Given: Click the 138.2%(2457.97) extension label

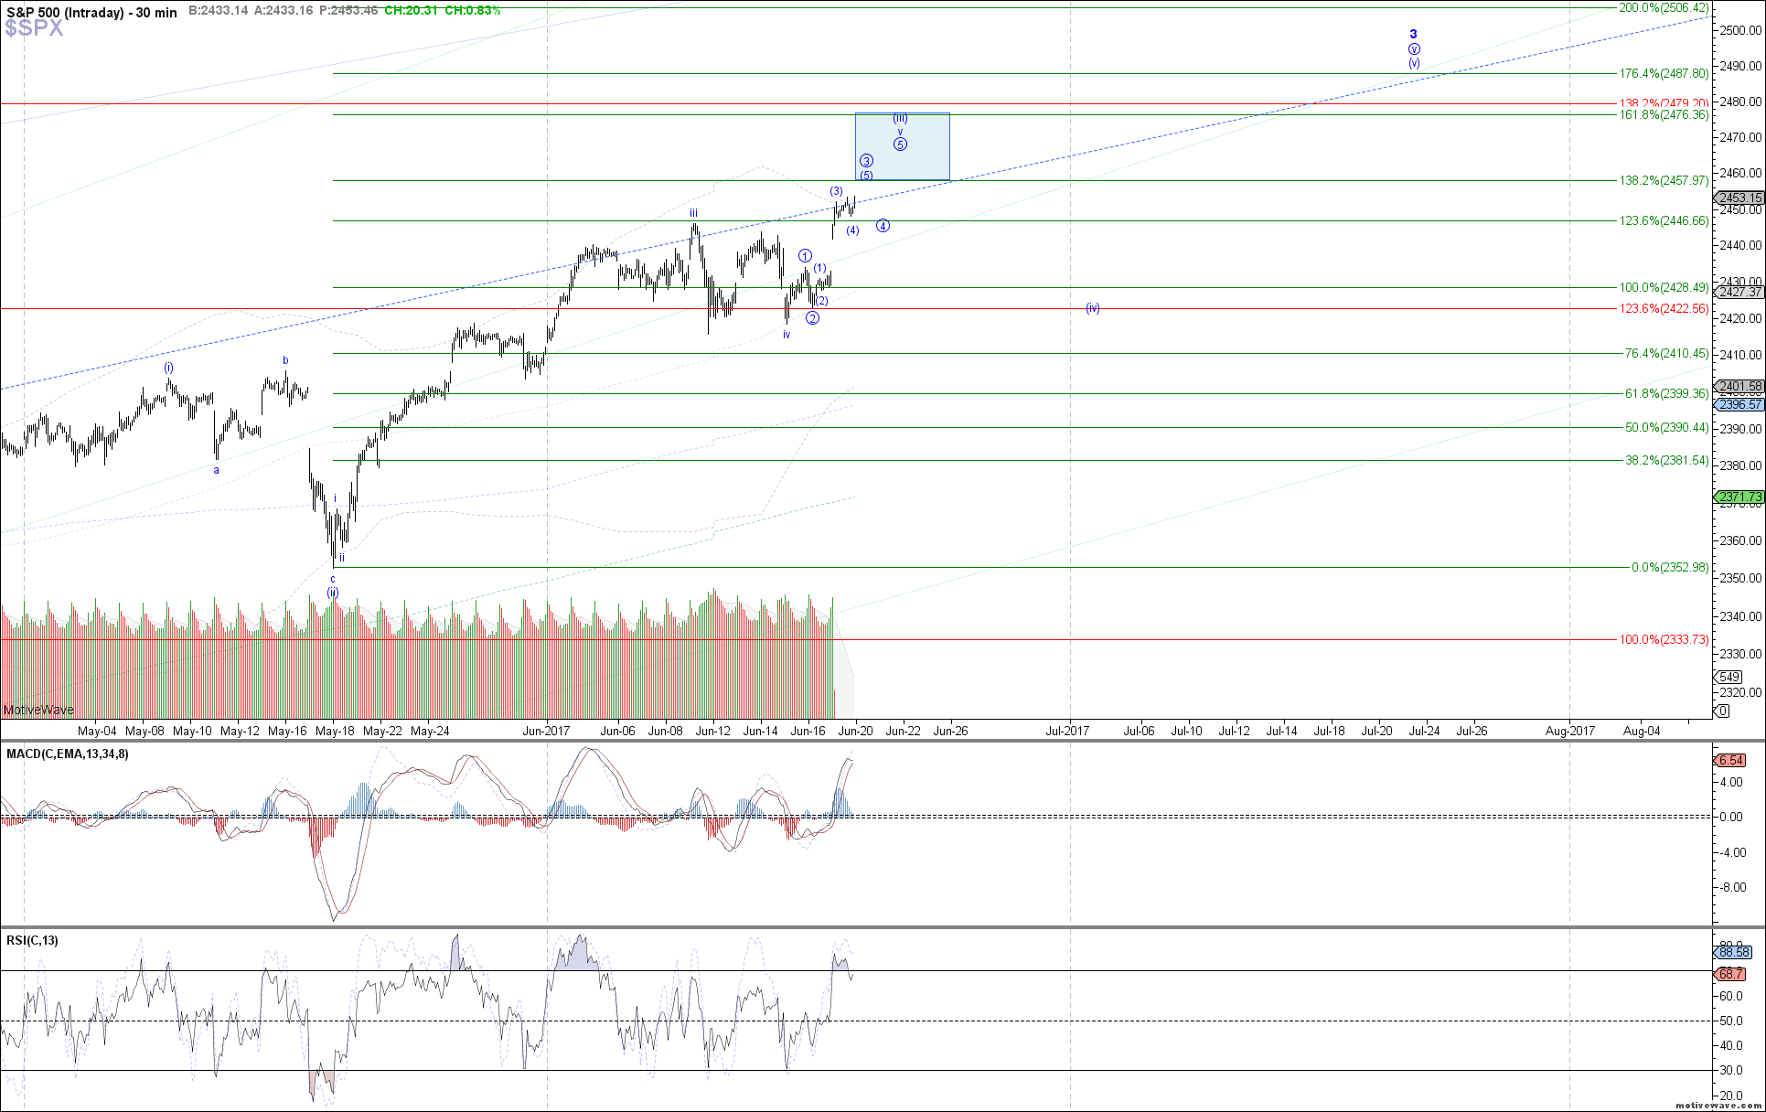Looking at the screenshot, I should tap(1664, 181).
